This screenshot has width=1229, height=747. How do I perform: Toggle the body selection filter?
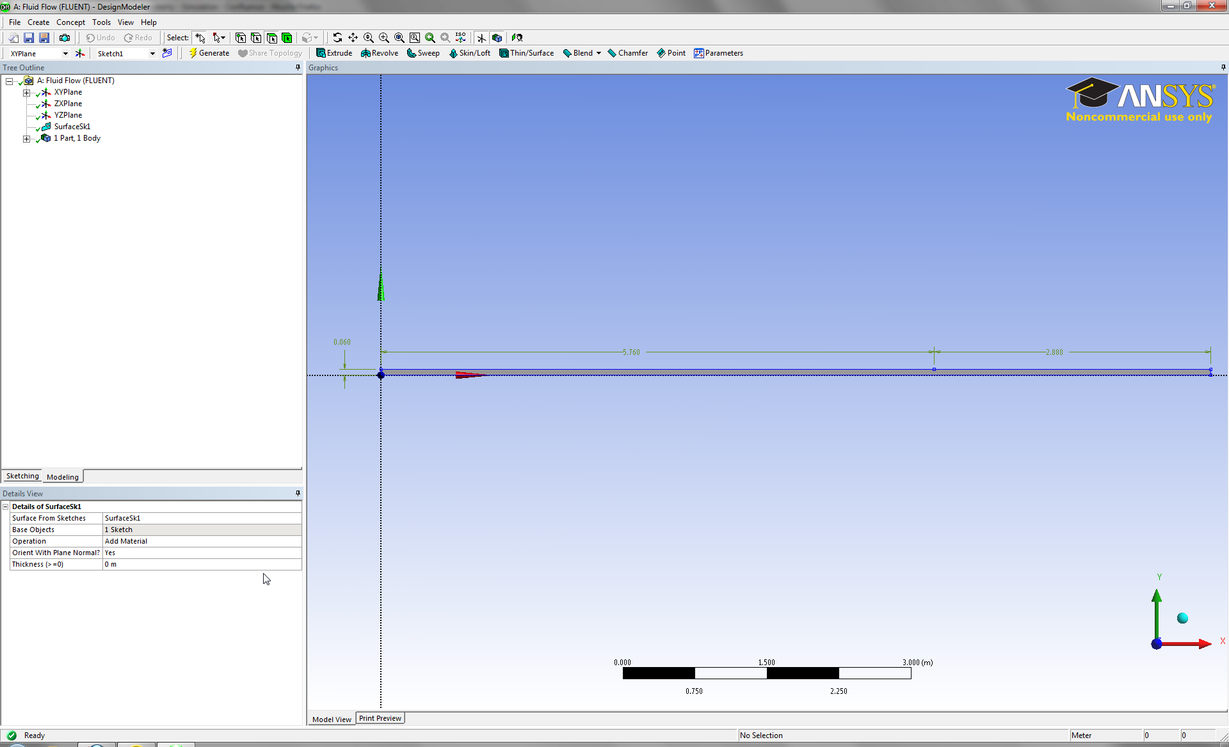[x=287, y=38]
